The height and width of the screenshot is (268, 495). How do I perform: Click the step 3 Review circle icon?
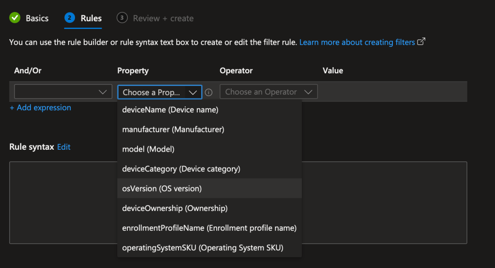pos(122,18)
